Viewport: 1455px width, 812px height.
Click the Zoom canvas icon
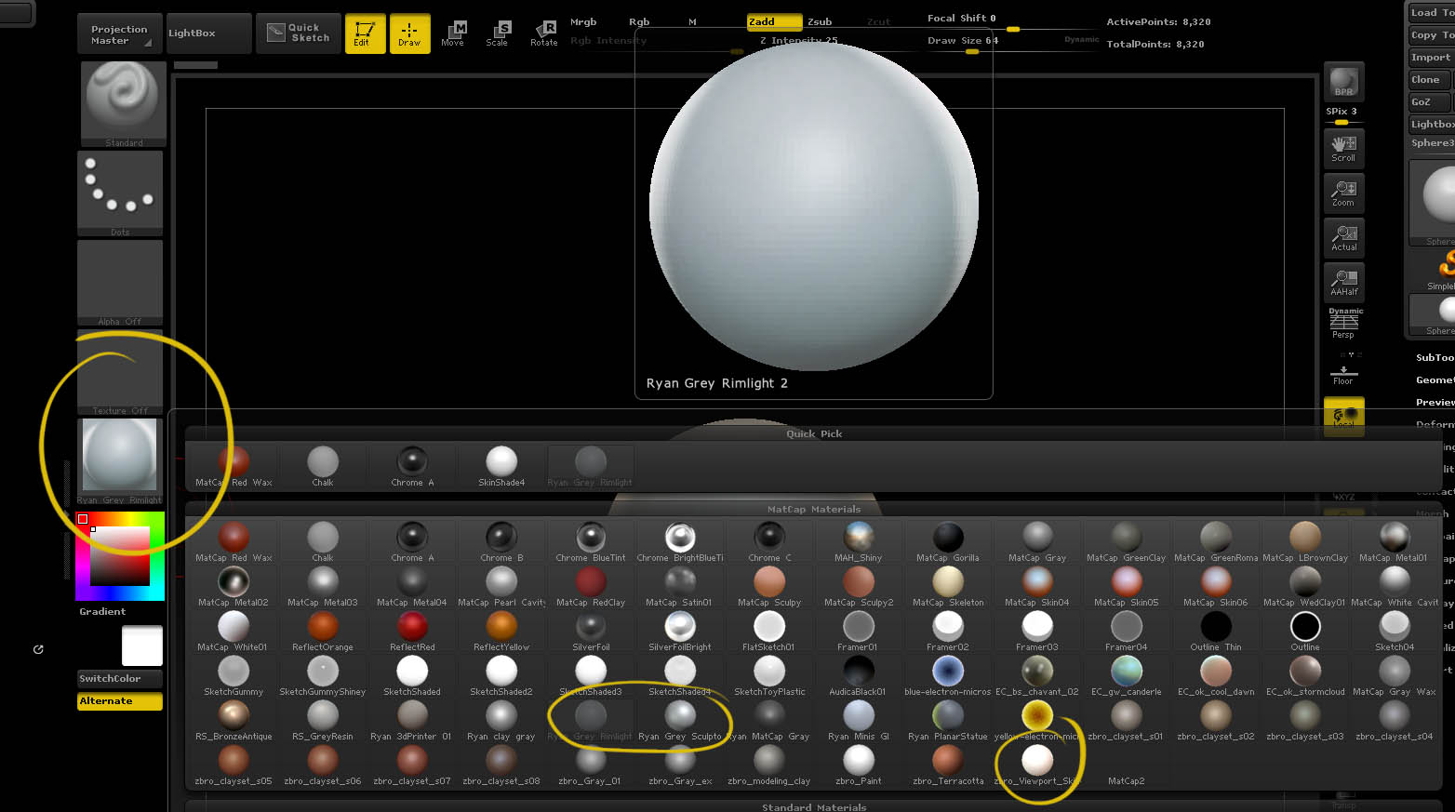(1343, 193)
